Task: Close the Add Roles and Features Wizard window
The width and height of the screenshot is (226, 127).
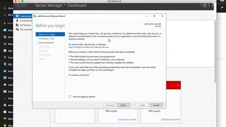Action: tap(162, 16)
